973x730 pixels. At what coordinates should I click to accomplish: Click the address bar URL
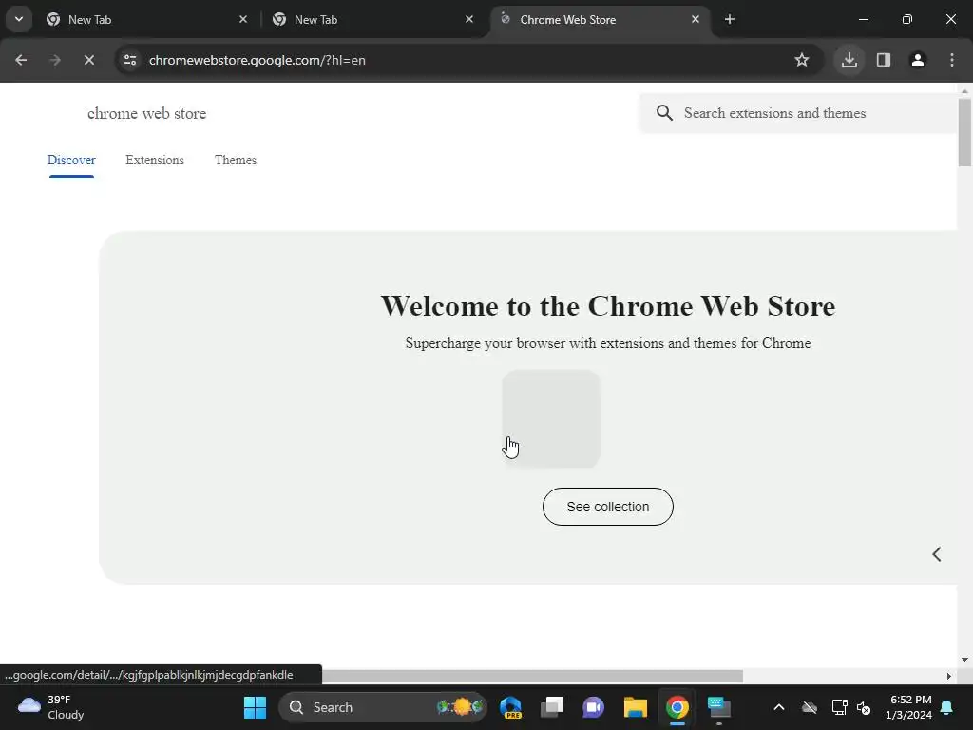[257, 60]
